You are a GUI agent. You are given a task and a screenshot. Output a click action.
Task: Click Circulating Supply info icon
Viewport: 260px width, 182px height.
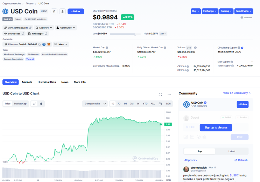pyautogui.click(x=239, y=48)
